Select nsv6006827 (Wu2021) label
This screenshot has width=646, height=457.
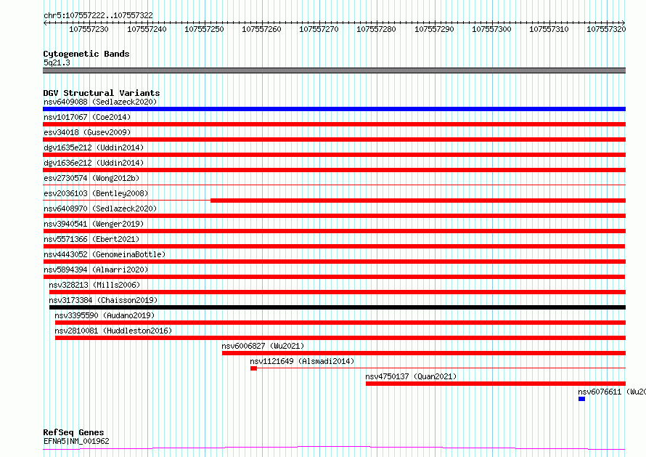(263, 346)
